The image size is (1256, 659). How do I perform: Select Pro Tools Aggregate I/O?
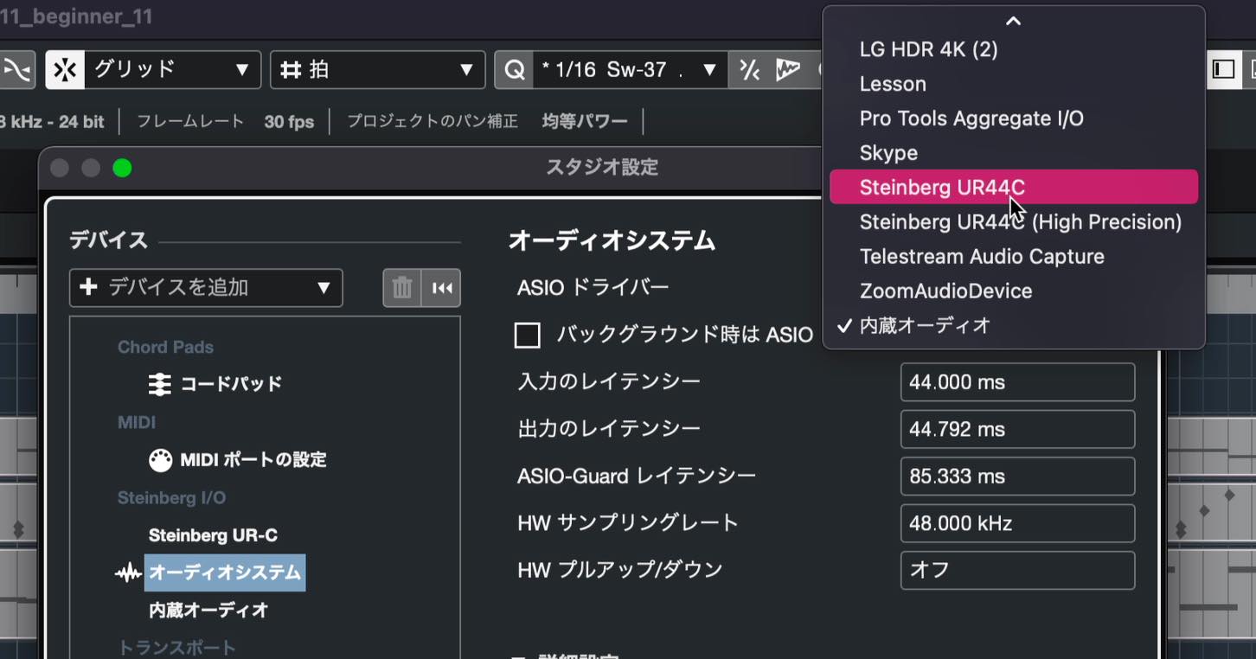(x=1014, y=118)
